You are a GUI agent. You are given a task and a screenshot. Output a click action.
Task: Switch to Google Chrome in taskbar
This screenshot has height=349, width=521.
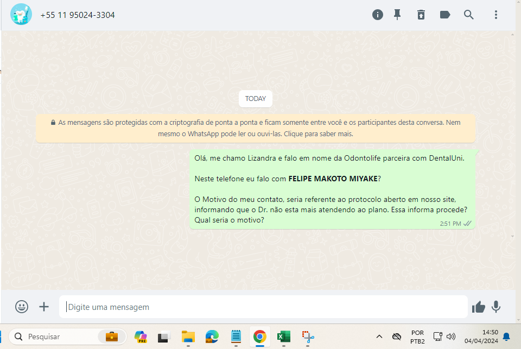click(260, 337)
